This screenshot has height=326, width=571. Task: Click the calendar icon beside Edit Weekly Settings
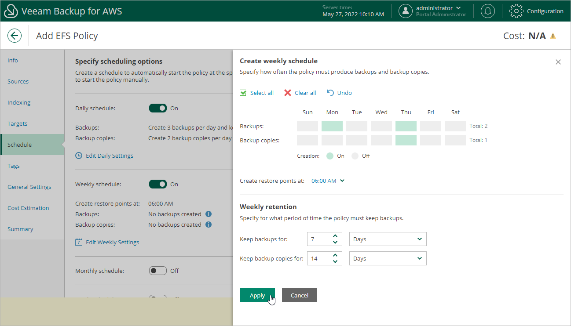pyautogui.click(x=79, y=242)
